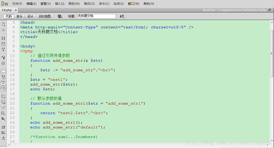
Task: Click the vertical scrollbar thumb
Action: (272, 53)
